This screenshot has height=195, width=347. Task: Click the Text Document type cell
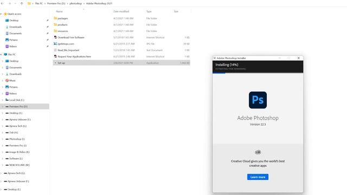coord(154,50)
